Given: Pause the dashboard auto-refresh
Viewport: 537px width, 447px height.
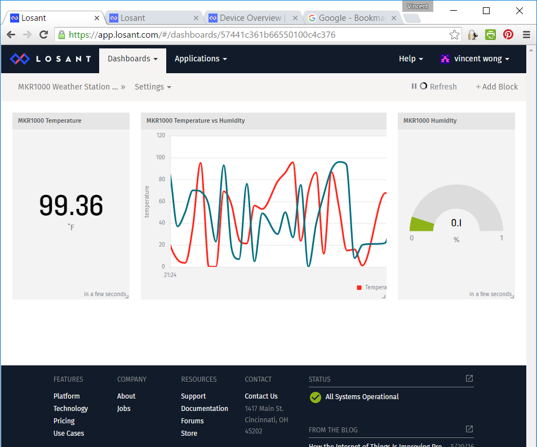Looking at the screenshot, I should pyautogui.click(x=414, y=86).
